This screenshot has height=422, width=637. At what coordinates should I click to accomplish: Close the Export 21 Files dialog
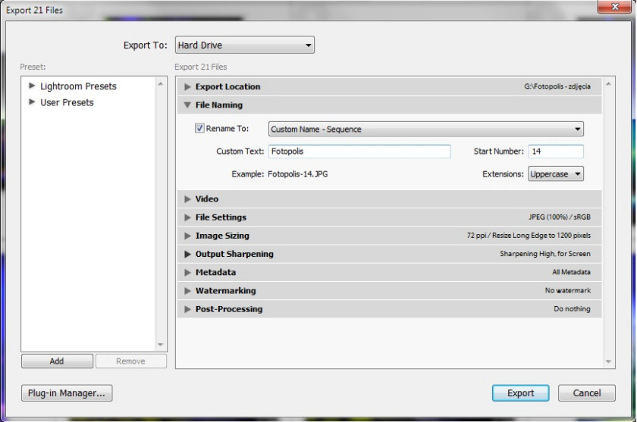615,7
